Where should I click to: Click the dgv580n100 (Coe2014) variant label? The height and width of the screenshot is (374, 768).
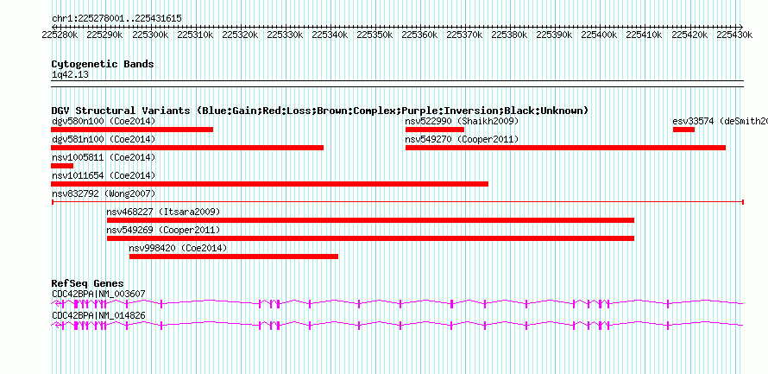104,121
